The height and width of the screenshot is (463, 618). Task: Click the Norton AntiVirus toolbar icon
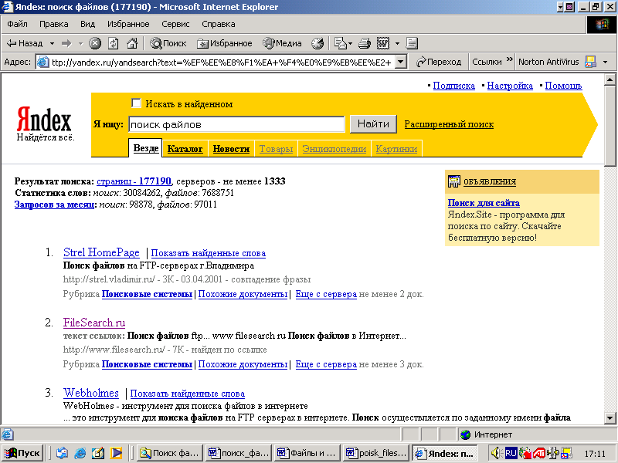click(590, 62)
